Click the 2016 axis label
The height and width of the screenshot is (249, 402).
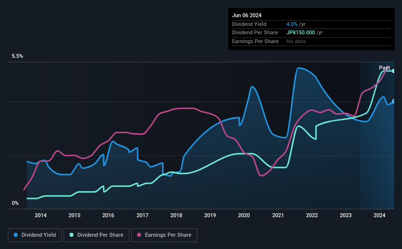(x=108, y=215)
